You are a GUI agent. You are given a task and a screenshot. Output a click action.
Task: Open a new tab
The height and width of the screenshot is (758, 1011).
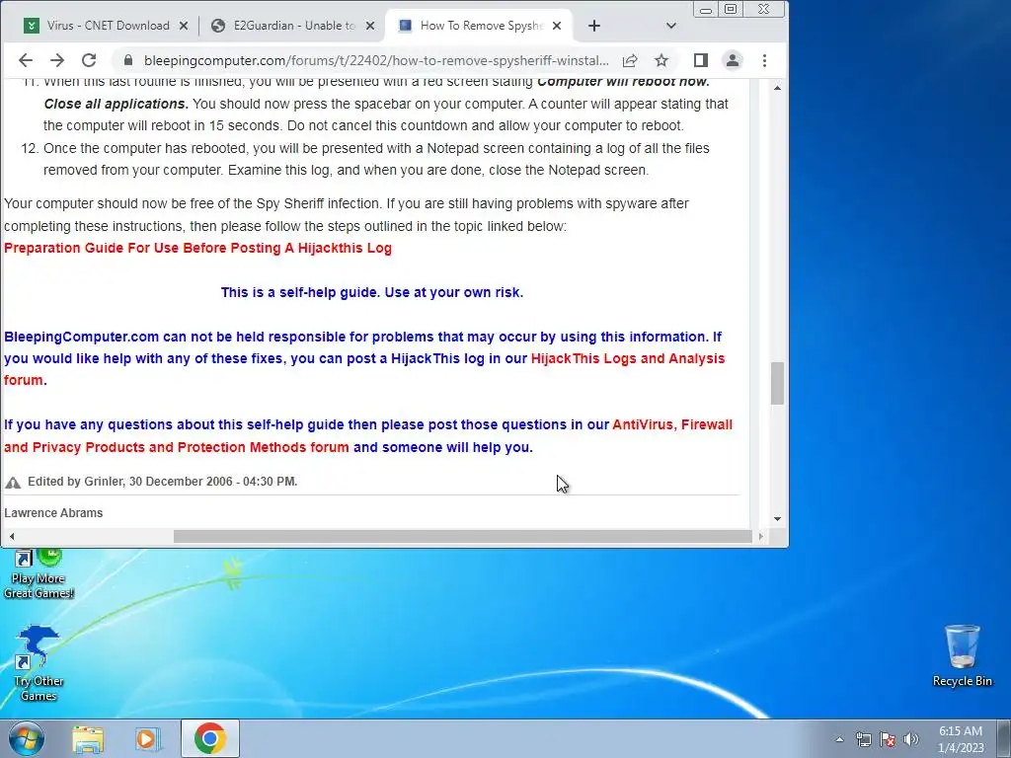click(594, 26)
